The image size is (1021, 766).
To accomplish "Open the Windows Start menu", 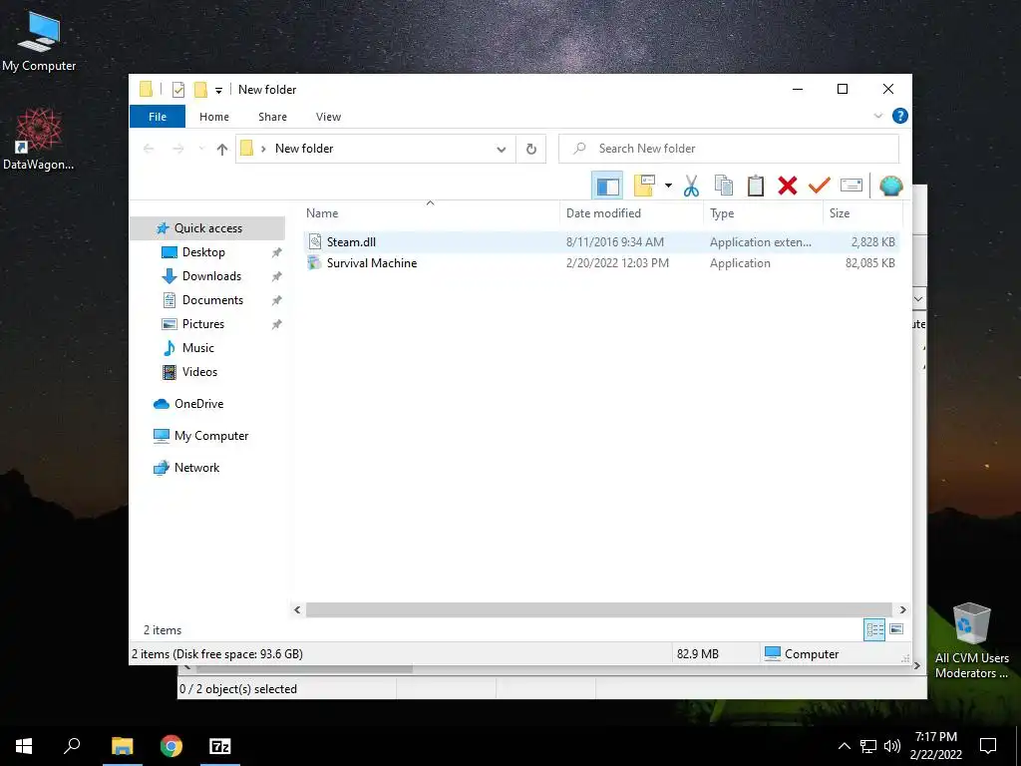I will pyautogui.click(x=24, y=746).
